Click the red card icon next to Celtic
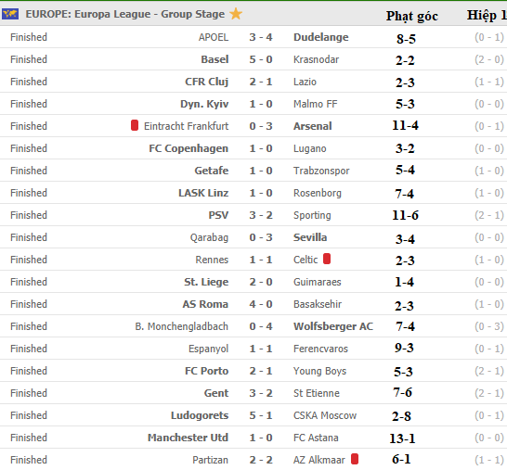 coord(327,259)
